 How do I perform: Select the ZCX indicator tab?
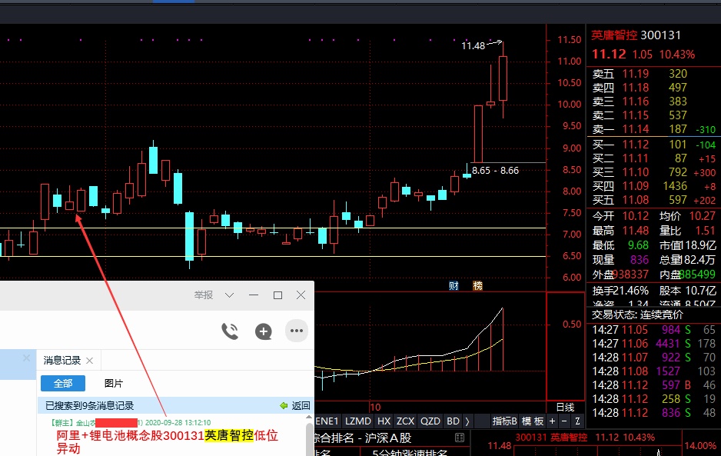point(406,421)
